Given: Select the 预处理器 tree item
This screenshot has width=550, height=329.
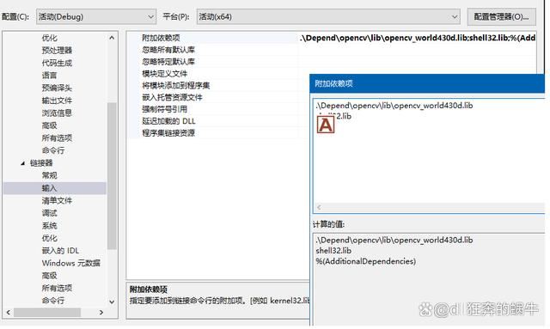Looking at the screenshot, I should coord(57,50).
